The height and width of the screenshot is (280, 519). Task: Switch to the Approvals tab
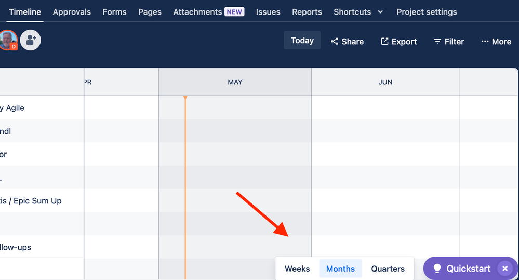tap(72, 12)
